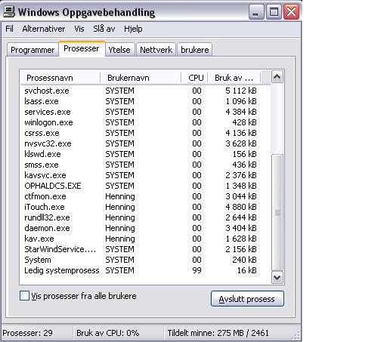Sort by Bruk av memory column header
Screen dimensions: 387x342
click(234, 78)
